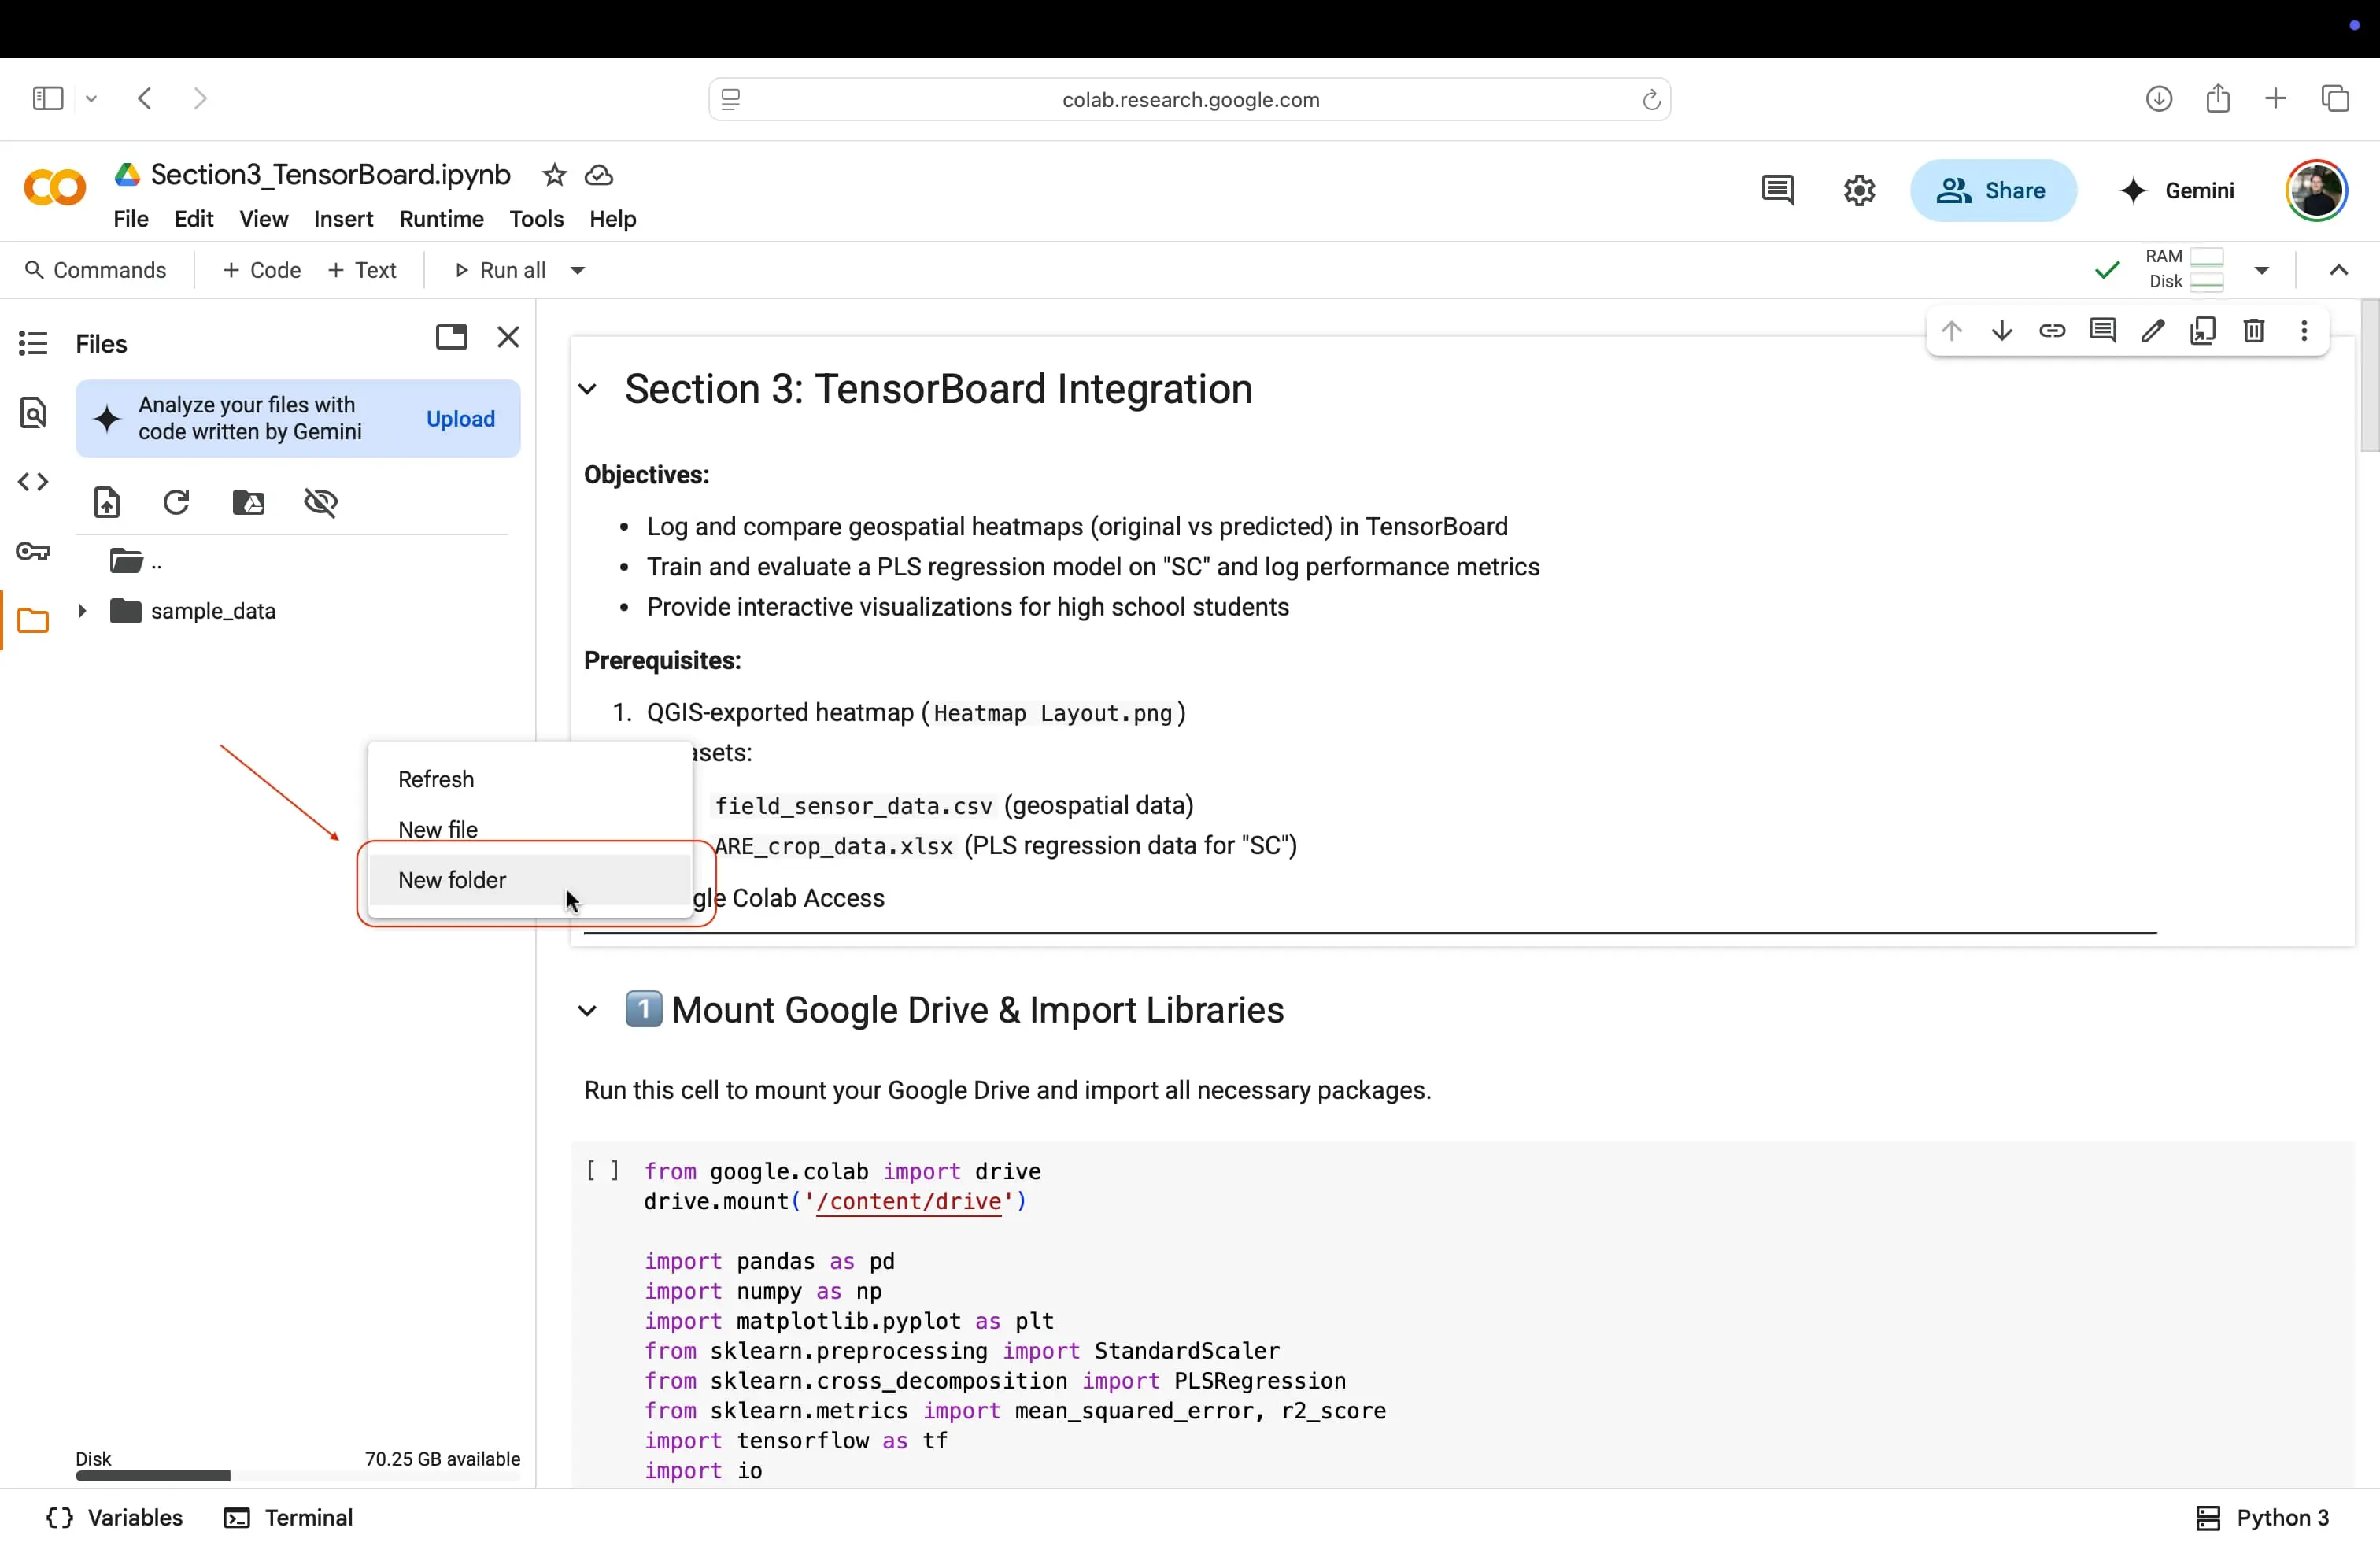This screenshot has height=1546, width=2380.
Task: Open the user account avatar
Action: tap(2316, 190)
